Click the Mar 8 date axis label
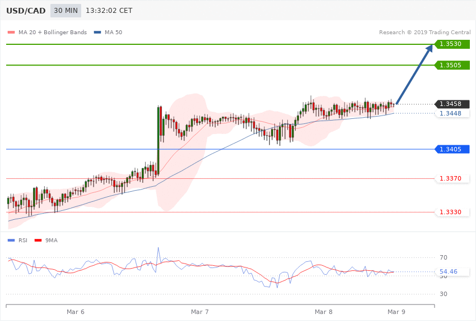476x323 pixels. tap(324, 312)
